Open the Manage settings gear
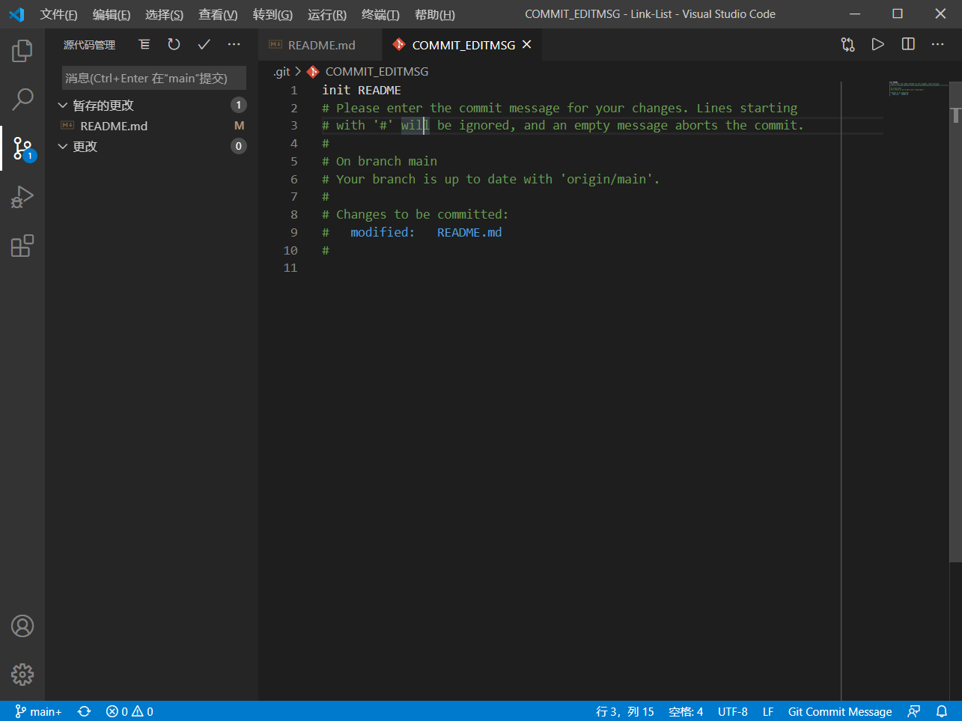Image resolution: width=962 pixels, height=721 pixels. point(22,675)
